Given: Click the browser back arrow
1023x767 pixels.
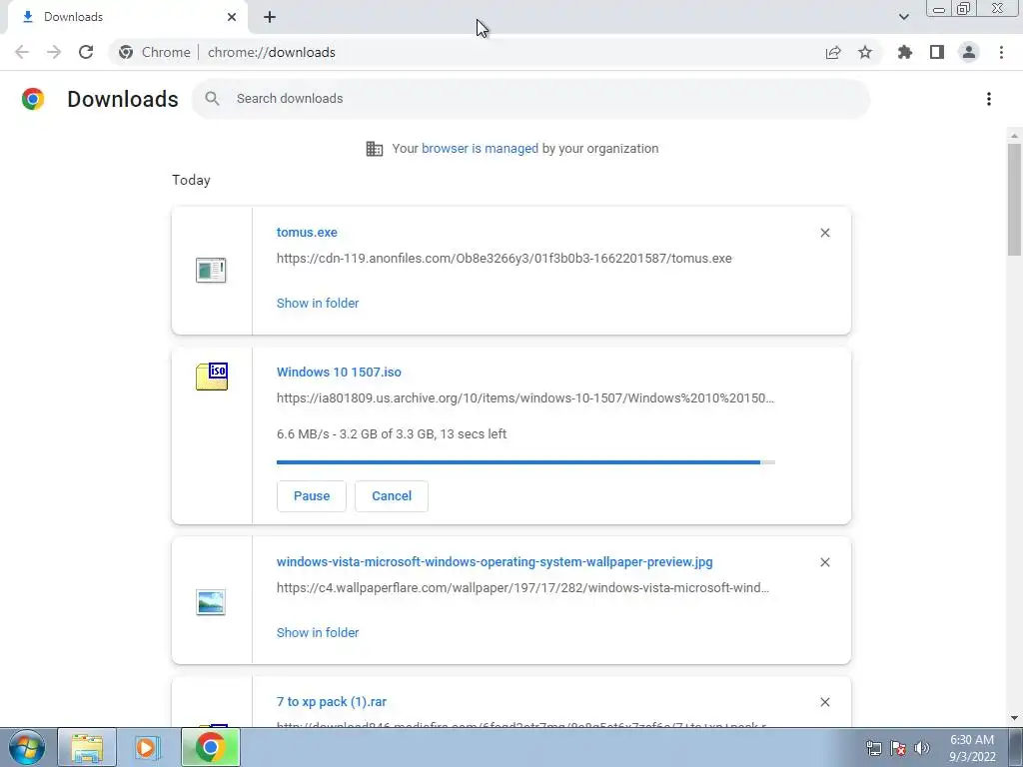Looking at the screenshot, I should click(x=22, y=52).
